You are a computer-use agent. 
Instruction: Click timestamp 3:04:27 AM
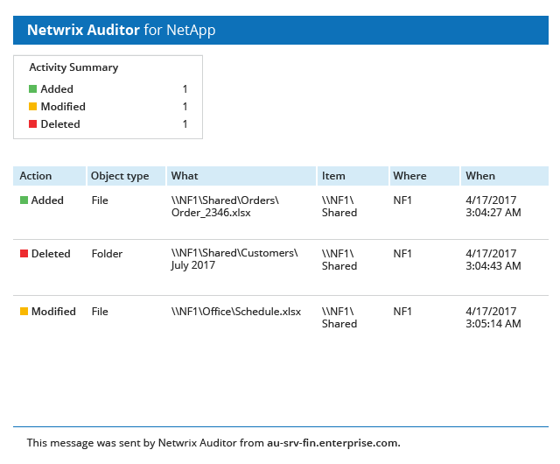(x=493, y=207)
